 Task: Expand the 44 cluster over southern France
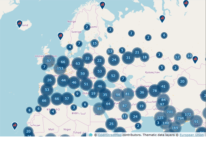pos(64,81)
